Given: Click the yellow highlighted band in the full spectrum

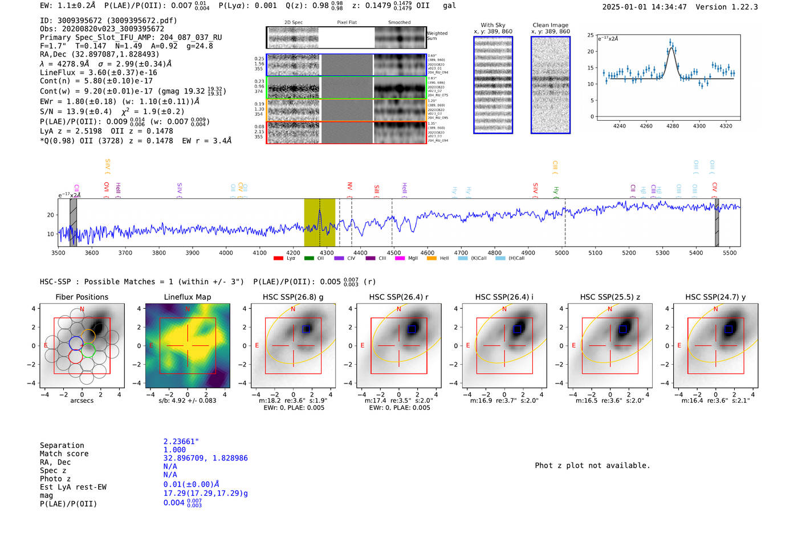Looking at the screenshot, I should [x=319, y=223].
